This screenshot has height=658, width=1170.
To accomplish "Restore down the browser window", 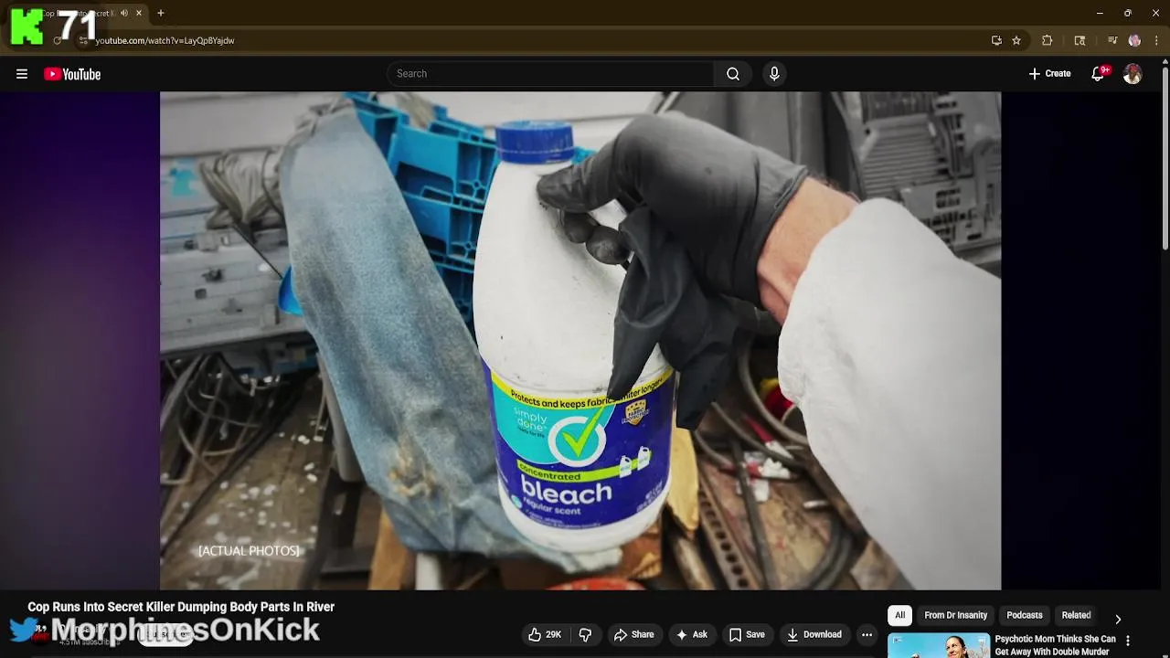I will 1128,13.
